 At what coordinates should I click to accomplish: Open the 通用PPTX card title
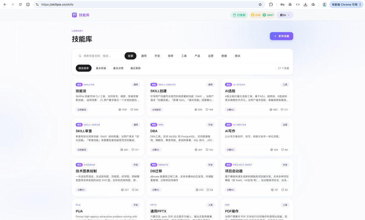pyautogui.click(x=158, y=211)
